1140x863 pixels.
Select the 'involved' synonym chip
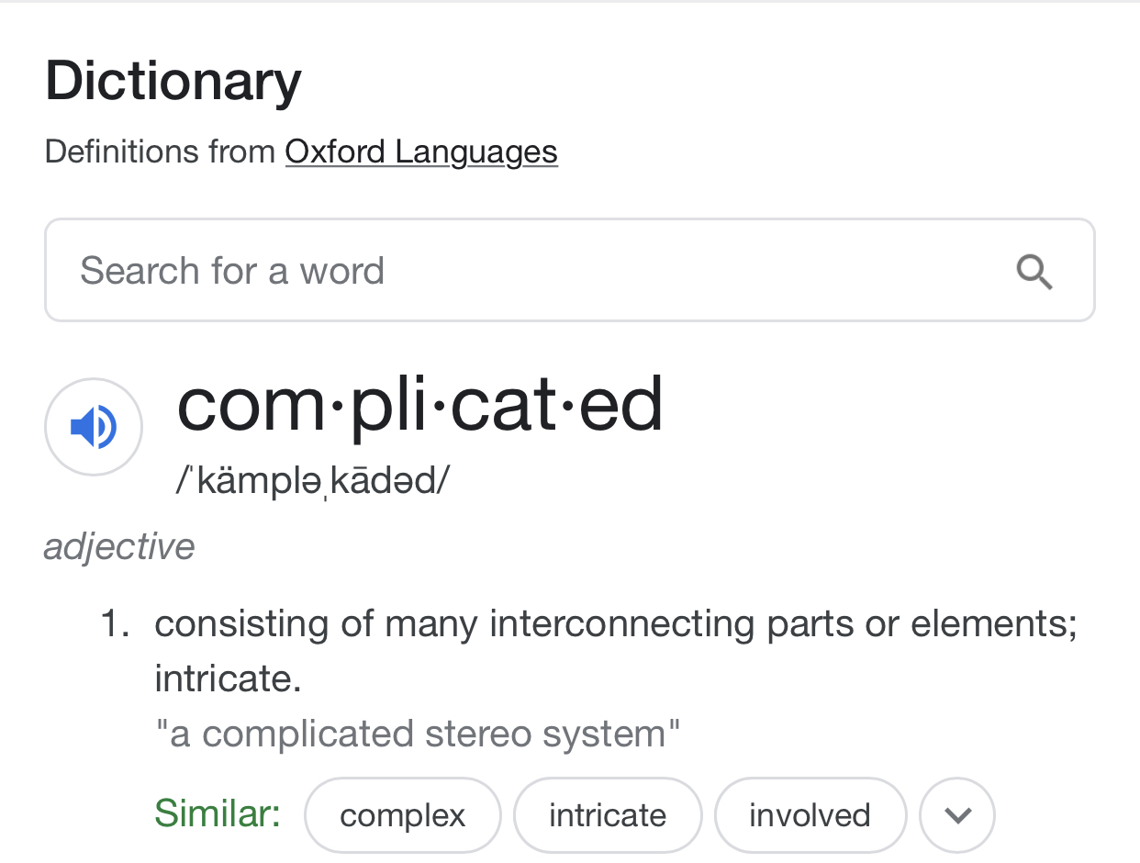click(x=810, y=815)
